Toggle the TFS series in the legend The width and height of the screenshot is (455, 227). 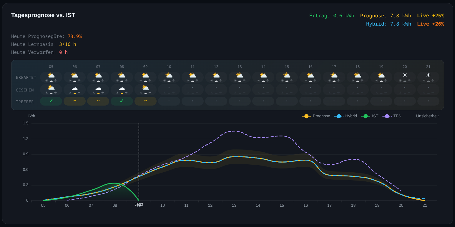392,116
